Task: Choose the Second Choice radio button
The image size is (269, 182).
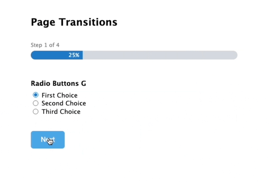Action: (x=36, y=103)
